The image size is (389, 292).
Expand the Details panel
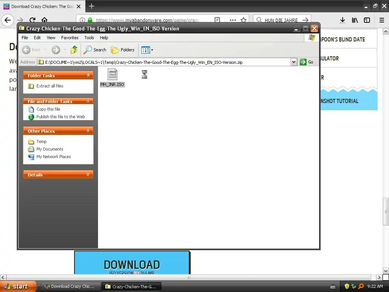coord(88,175)
